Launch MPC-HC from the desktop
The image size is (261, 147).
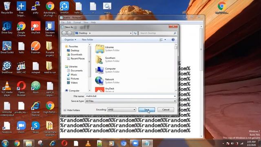pyautogui.click(x=21, y=67)
